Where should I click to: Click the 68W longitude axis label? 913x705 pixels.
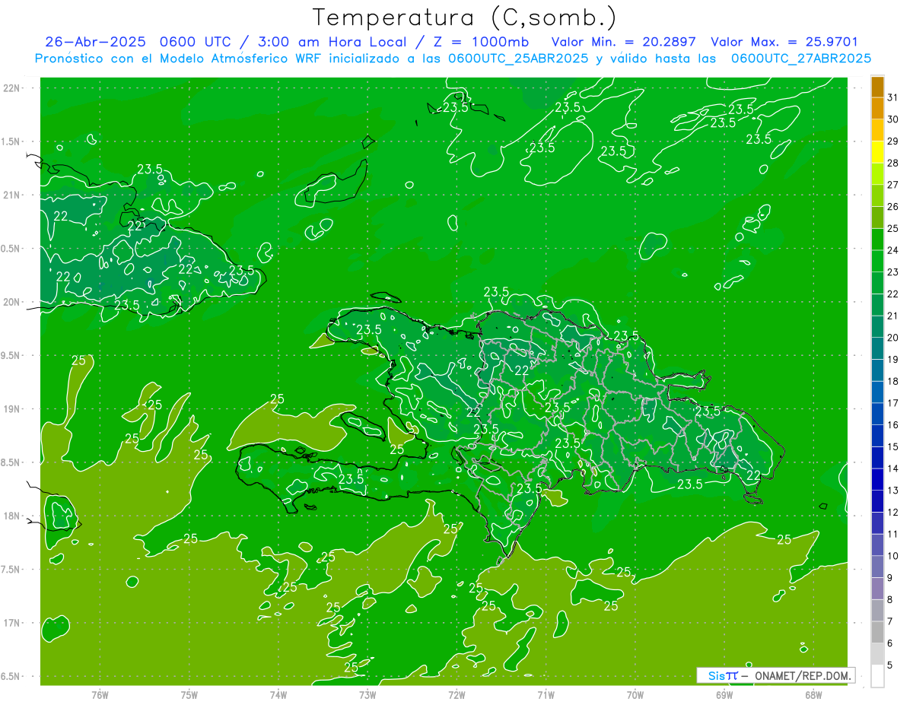click(x=813, y=695)
